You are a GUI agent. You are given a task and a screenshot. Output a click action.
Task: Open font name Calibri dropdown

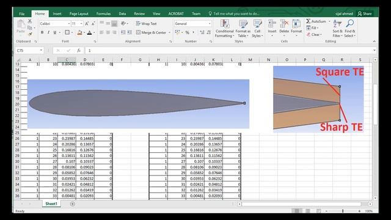pyautogui.click(x=69, y=24)
